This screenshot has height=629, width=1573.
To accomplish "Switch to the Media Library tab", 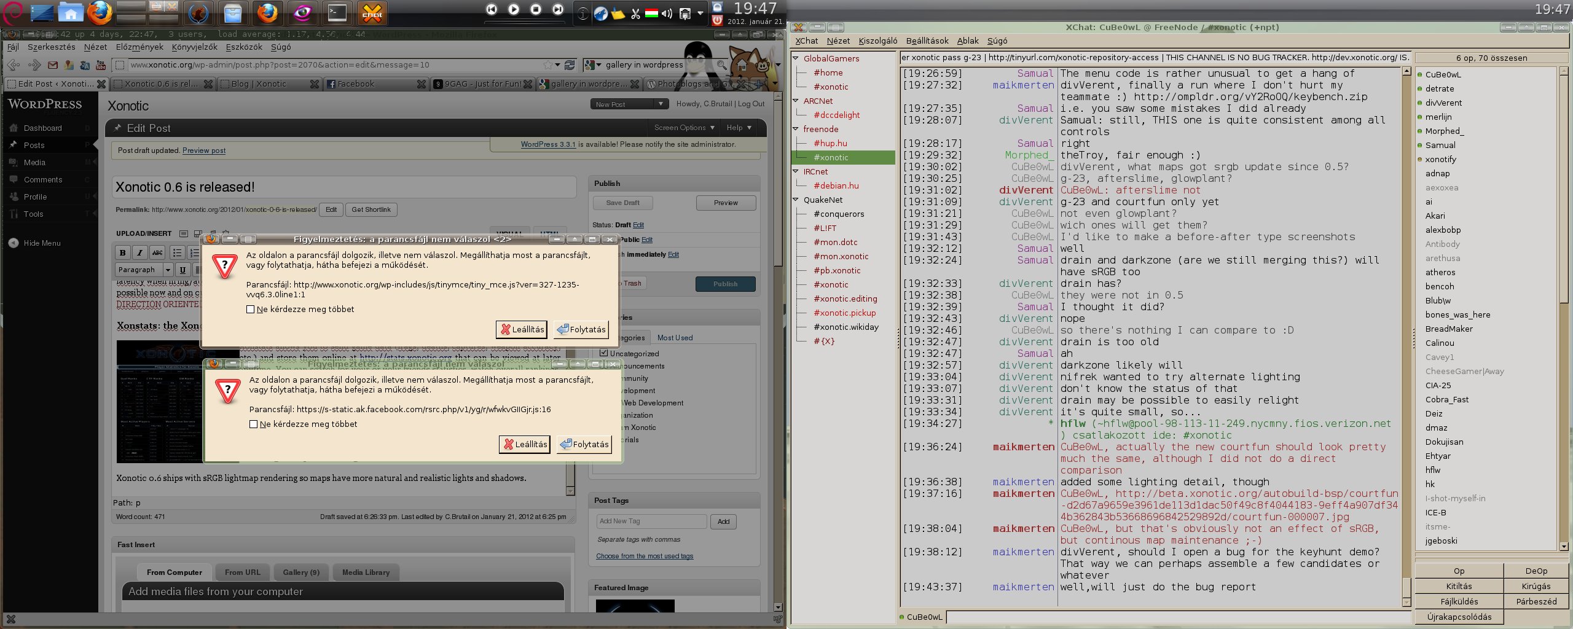I will pos(366,572).
